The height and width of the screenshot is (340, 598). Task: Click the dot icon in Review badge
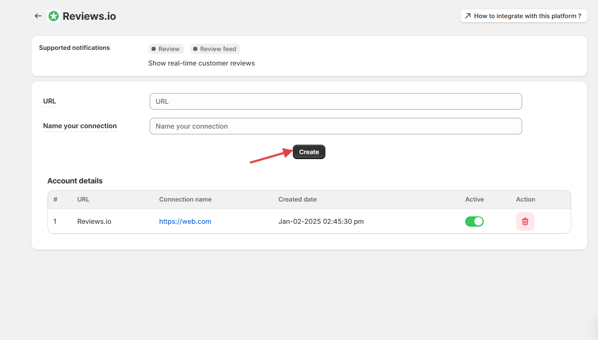[x=153, y=49]
